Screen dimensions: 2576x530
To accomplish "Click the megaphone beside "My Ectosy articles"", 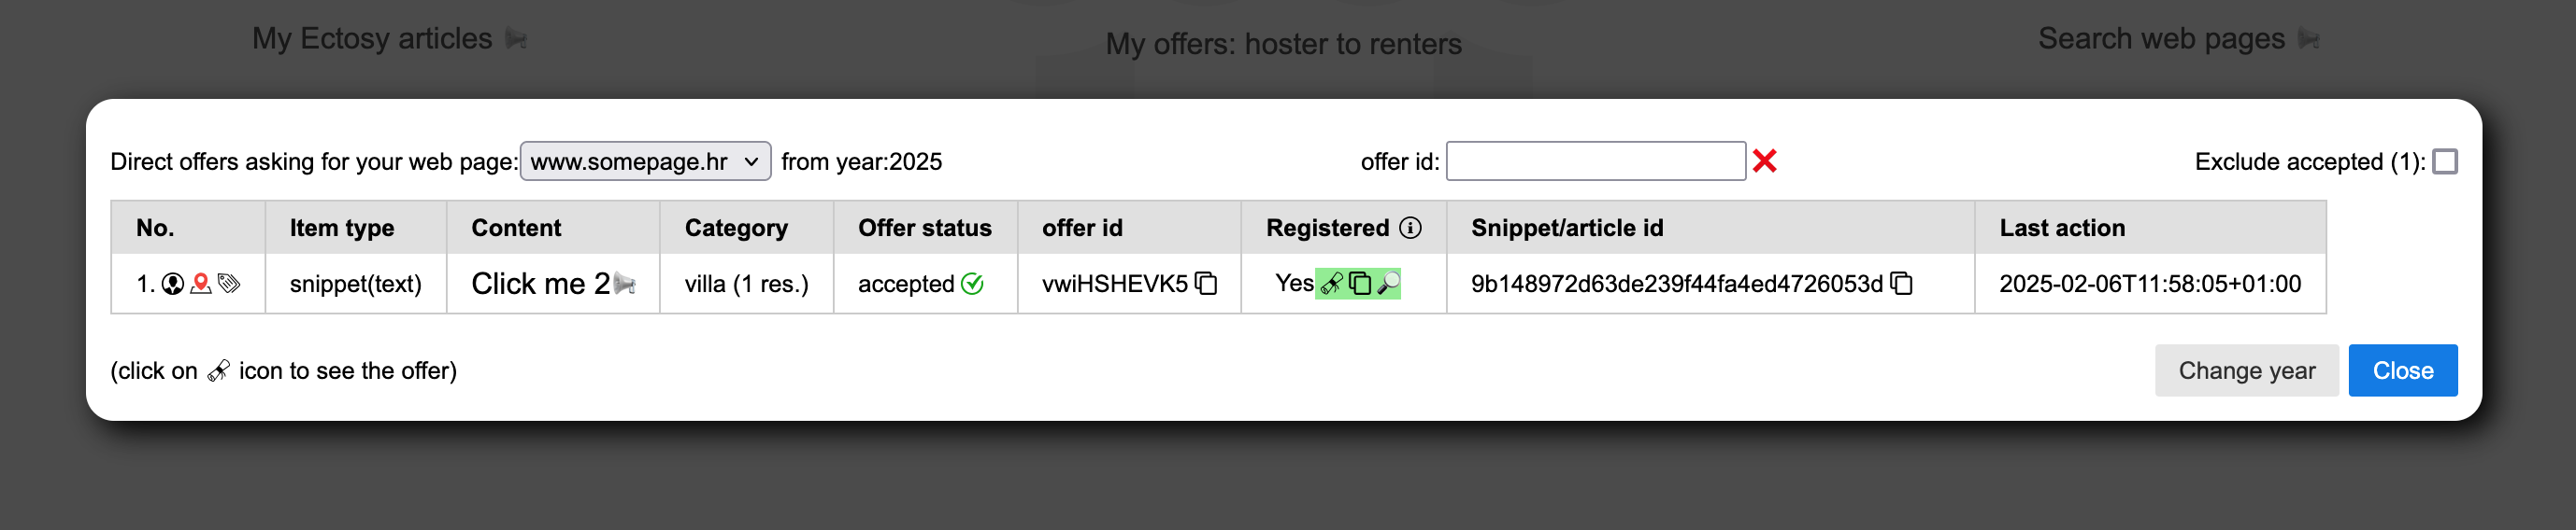I will [x=516, y=39].
